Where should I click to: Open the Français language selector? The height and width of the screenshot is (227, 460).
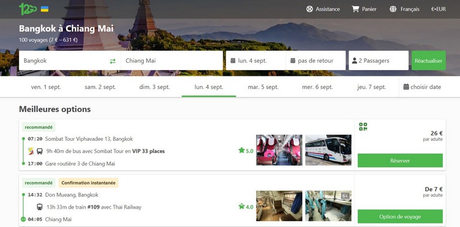(x=405, y=9)
